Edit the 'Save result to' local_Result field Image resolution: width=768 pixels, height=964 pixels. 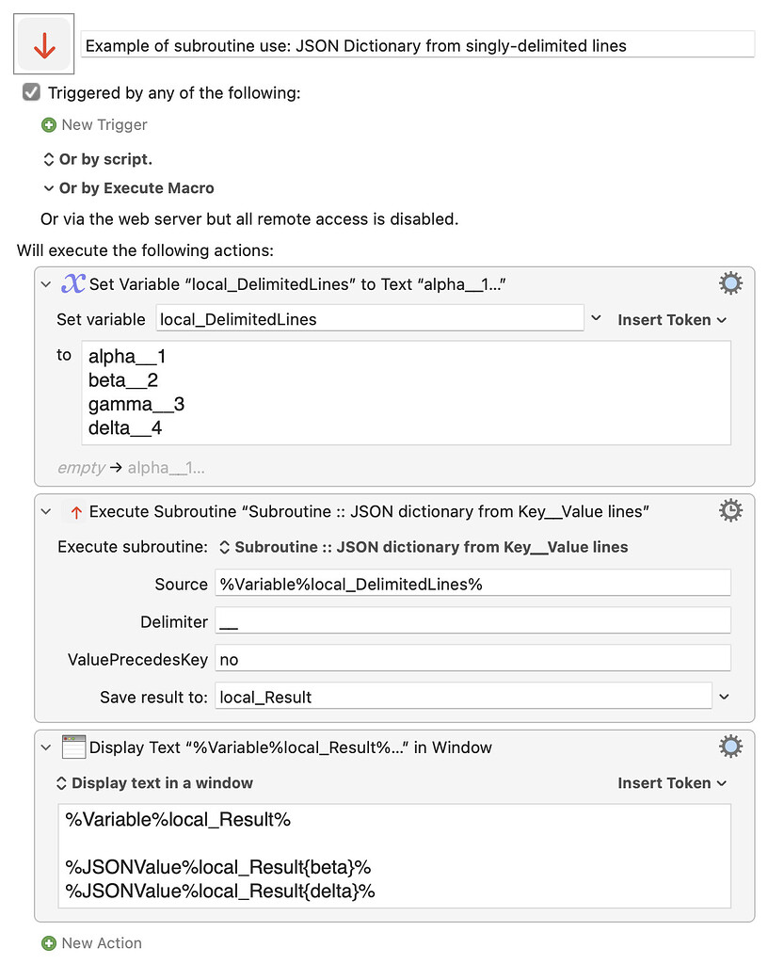pyautogui.click(x=463, y=697)
